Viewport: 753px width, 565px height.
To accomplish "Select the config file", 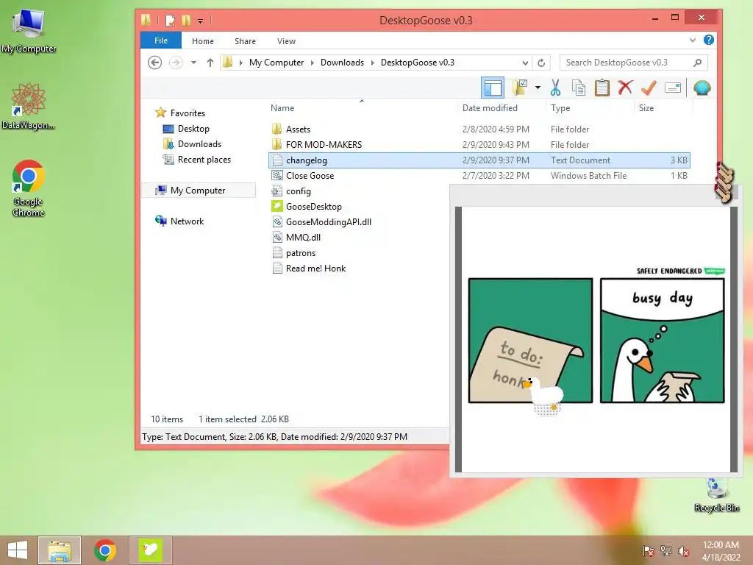I will (299, 191).
